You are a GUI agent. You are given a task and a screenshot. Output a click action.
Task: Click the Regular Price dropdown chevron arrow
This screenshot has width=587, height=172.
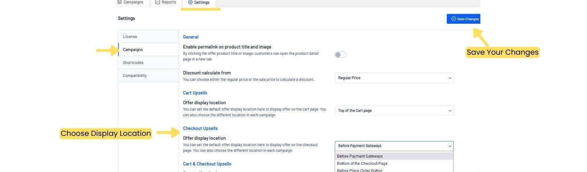tap(450, 78)
